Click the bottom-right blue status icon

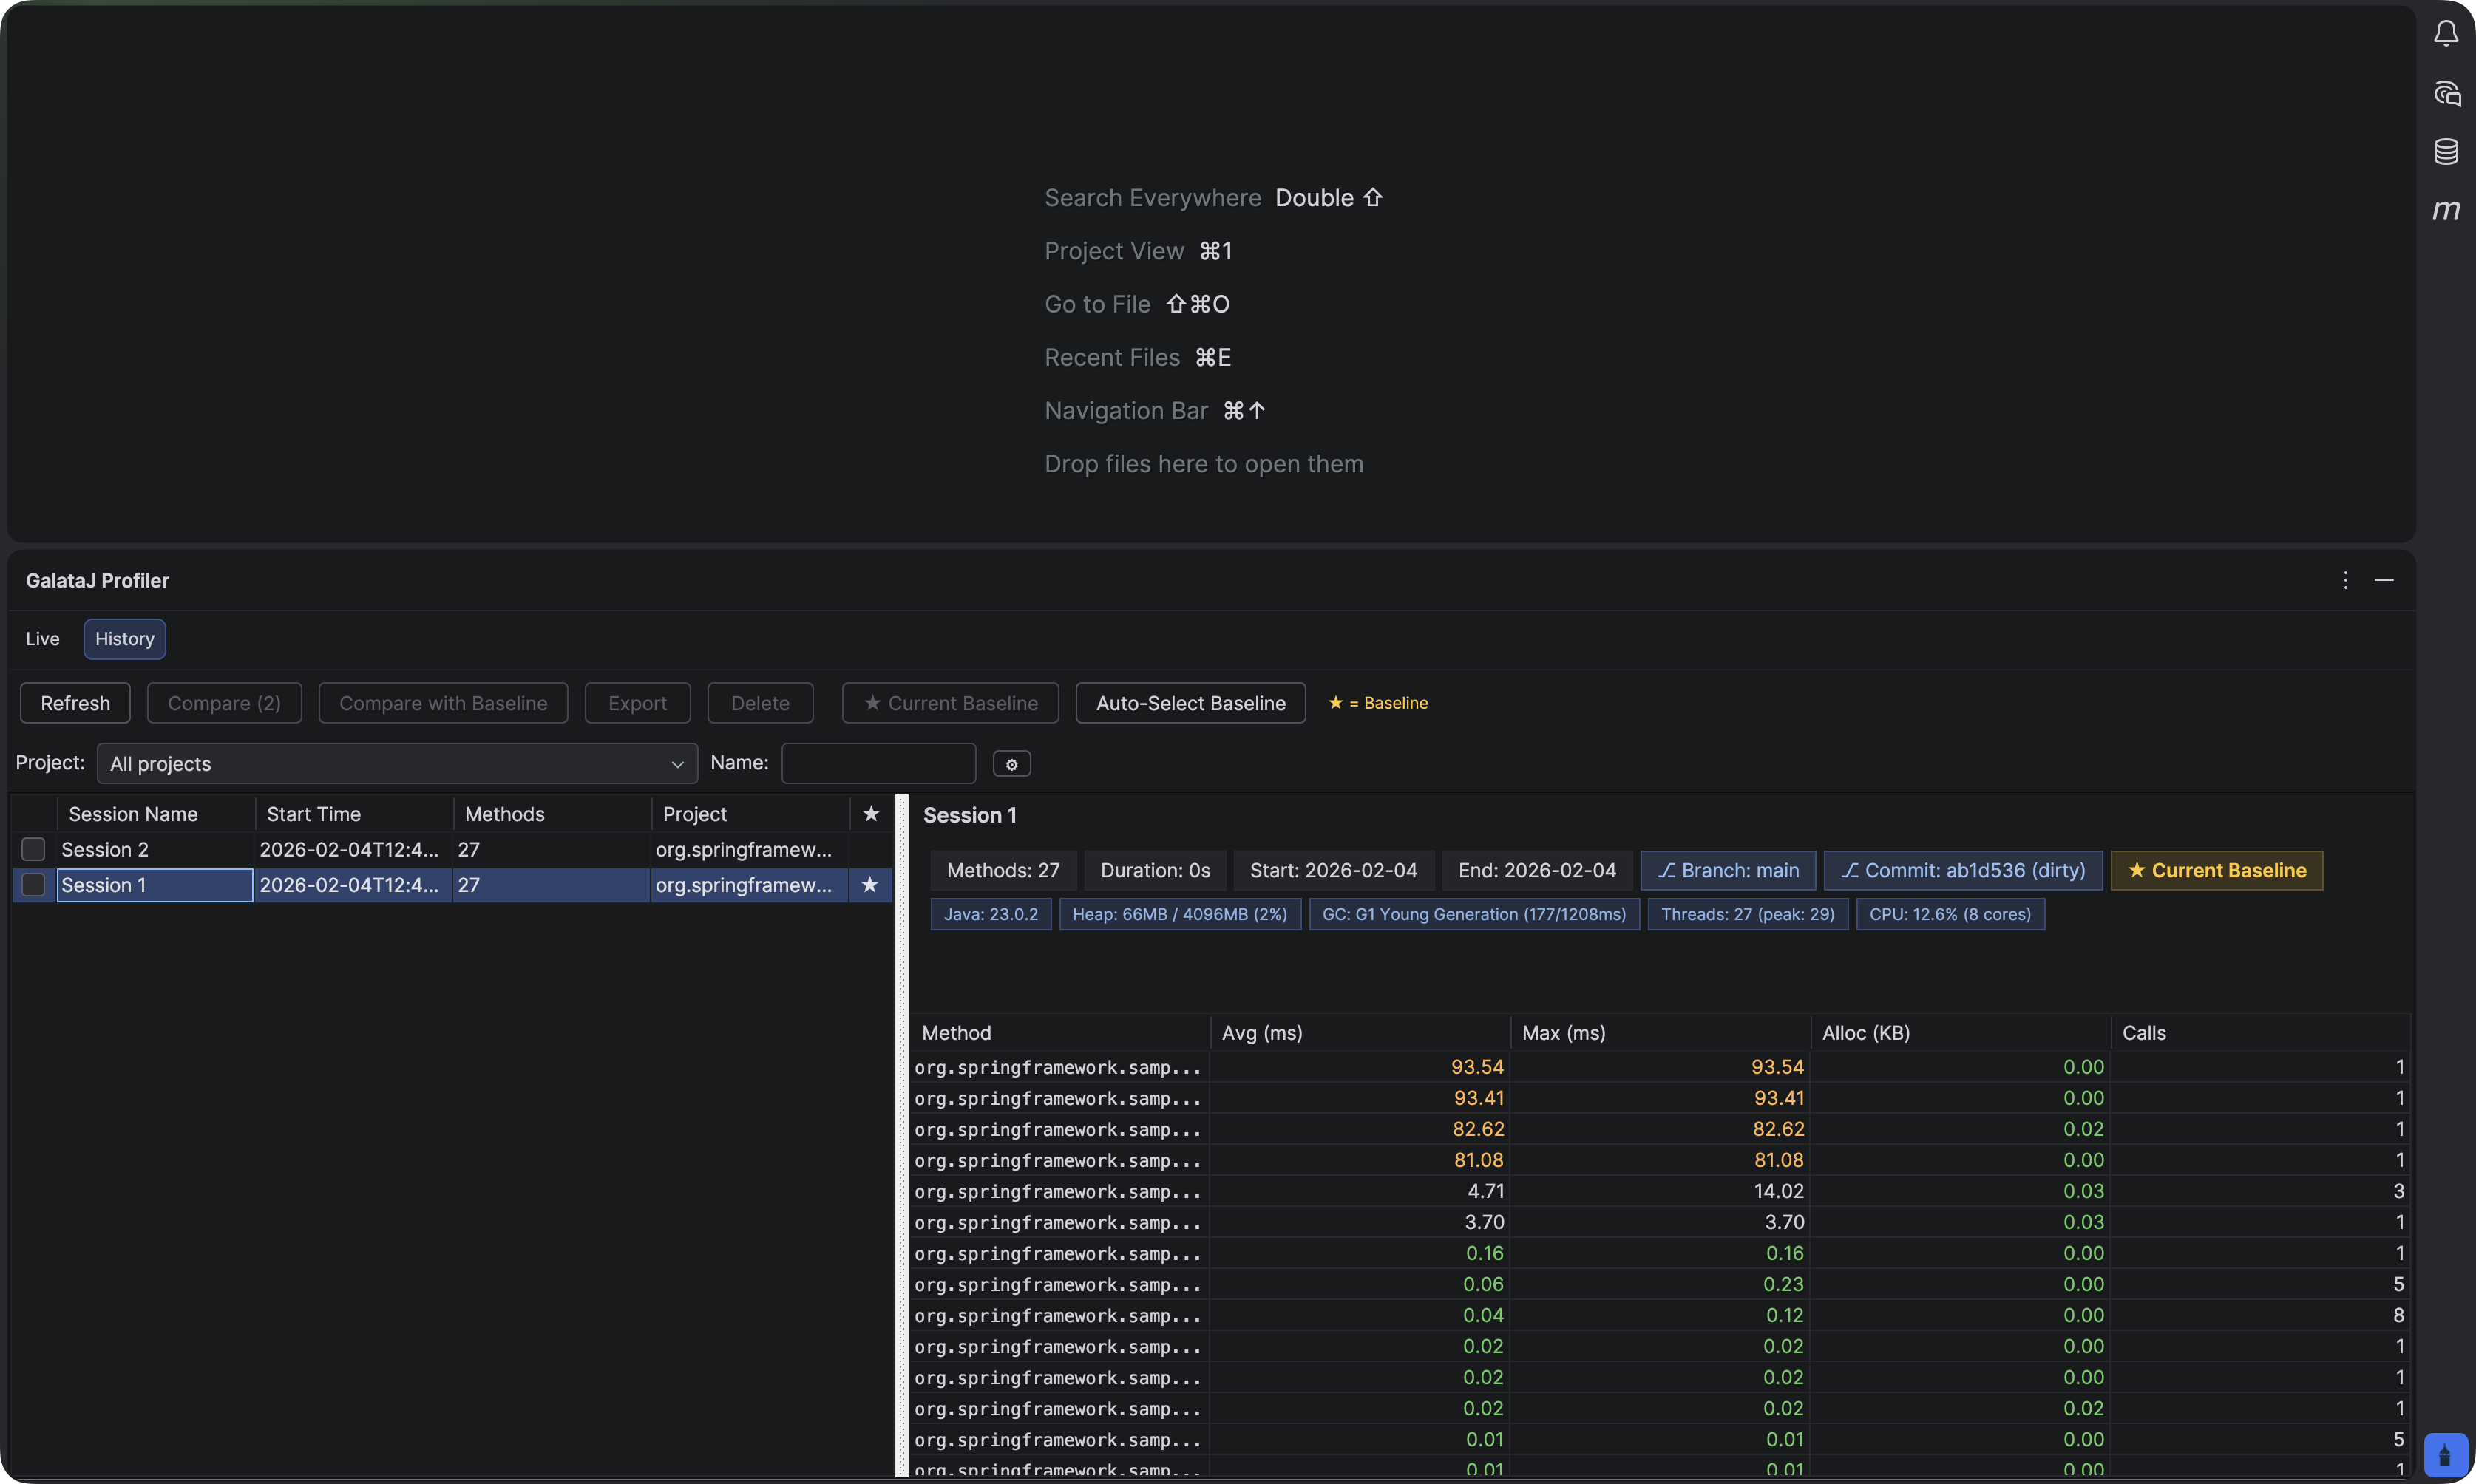click(x=2445, y=1454)
